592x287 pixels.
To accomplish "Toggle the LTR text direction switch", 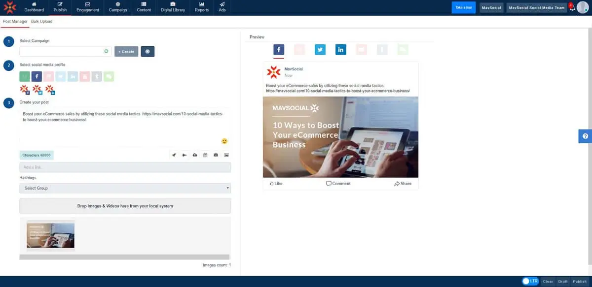I will [530, 281].
